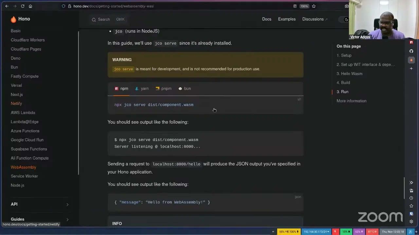This screenshot has width=419, height=235.
Task: Open reader view icon in address bar
Action: point(295,6)
